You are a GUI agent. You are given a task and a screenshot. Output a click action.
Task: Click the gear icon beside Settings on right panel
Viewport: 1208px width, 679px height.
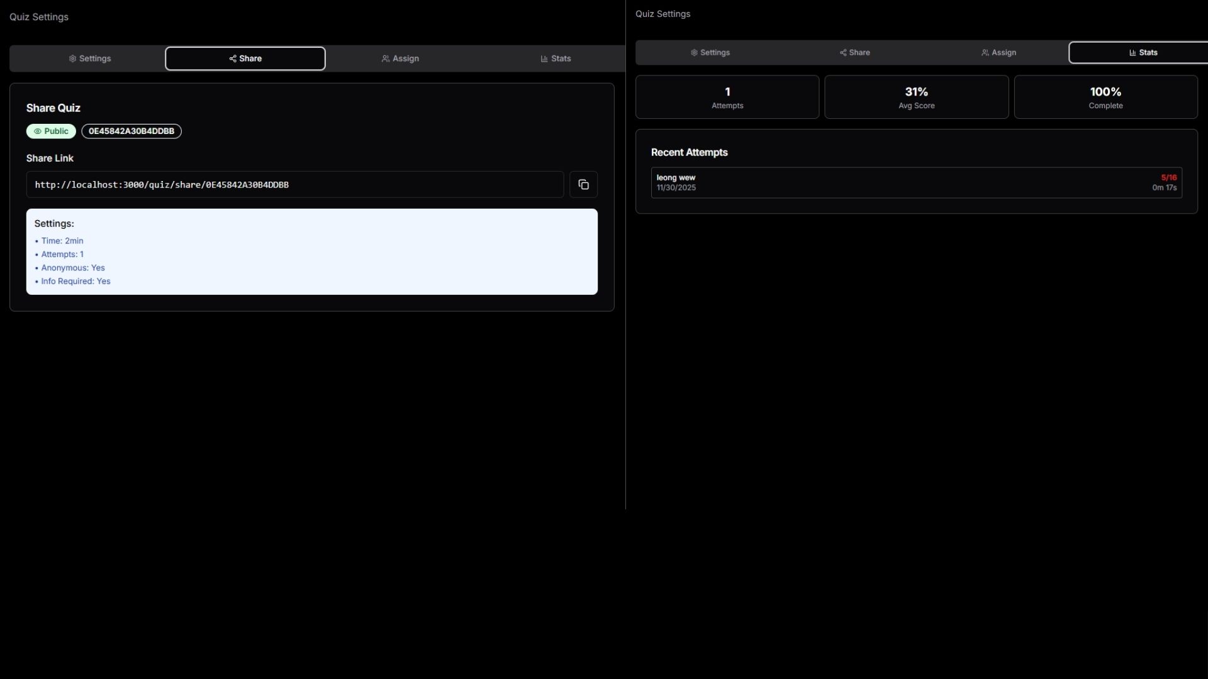(694, 53)
